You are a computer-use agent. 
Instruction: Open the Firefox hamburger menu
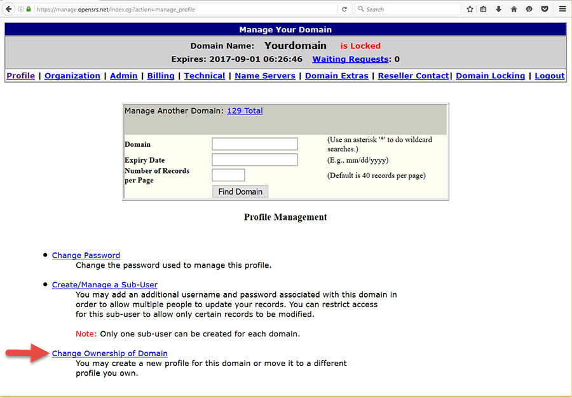(x=562, y=10)
